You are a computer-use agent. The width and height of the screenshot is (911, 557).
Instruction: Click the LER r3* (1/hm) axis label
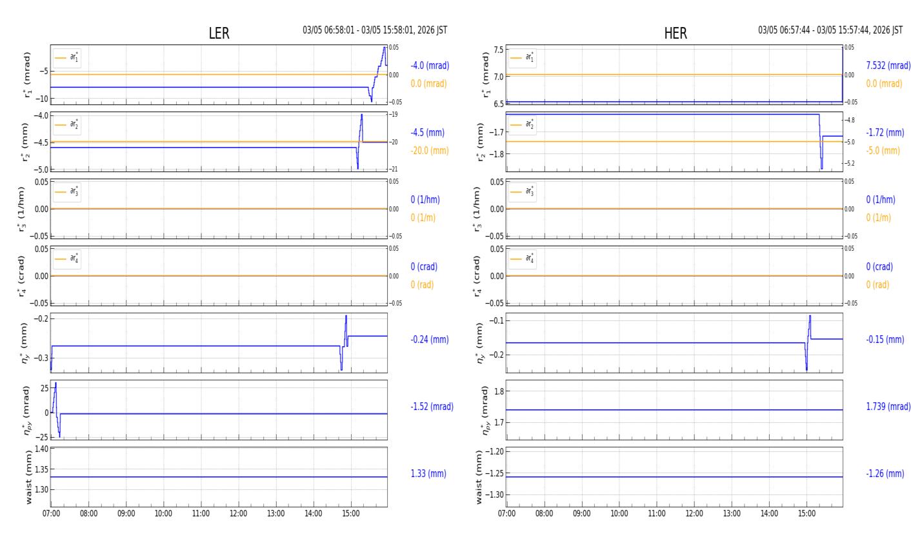[x=23, y=209]
